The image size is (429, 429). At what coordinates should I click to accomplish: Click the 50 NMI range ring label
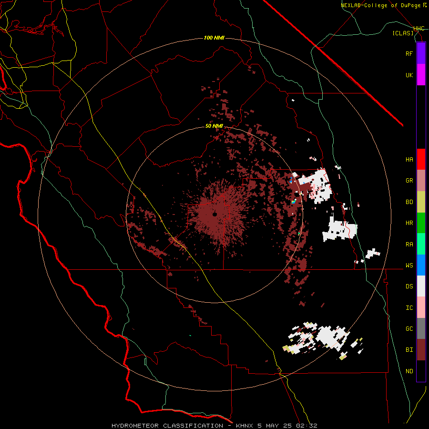click(214, 126)
